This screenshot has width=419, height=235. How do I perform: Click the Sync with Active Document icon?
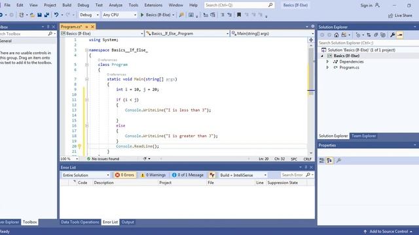coord(369,35)
